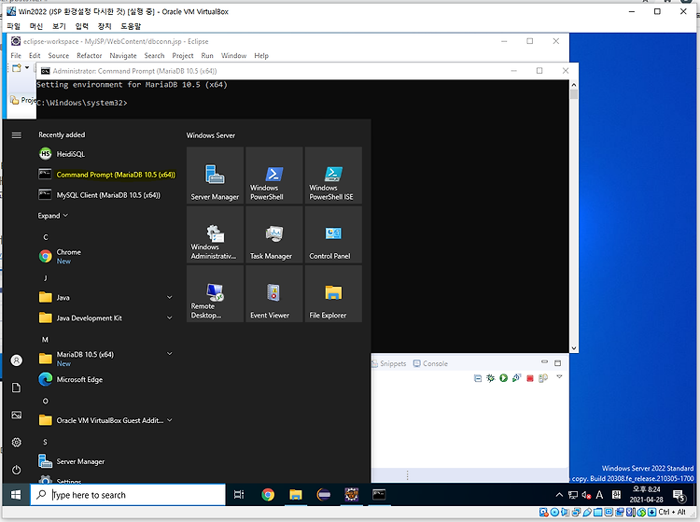Click the Start menu hamburger icon
Image resolution: width=700 pixels, height=522 pixels.
pyautogui.click(x=17, y=135)
